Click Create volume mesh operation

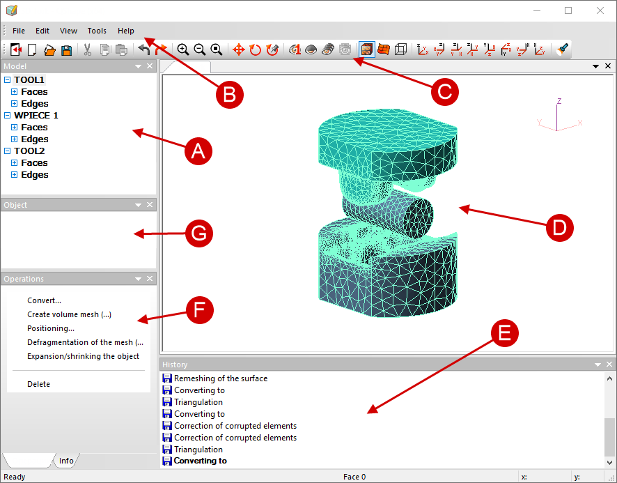tap(69, 314)
